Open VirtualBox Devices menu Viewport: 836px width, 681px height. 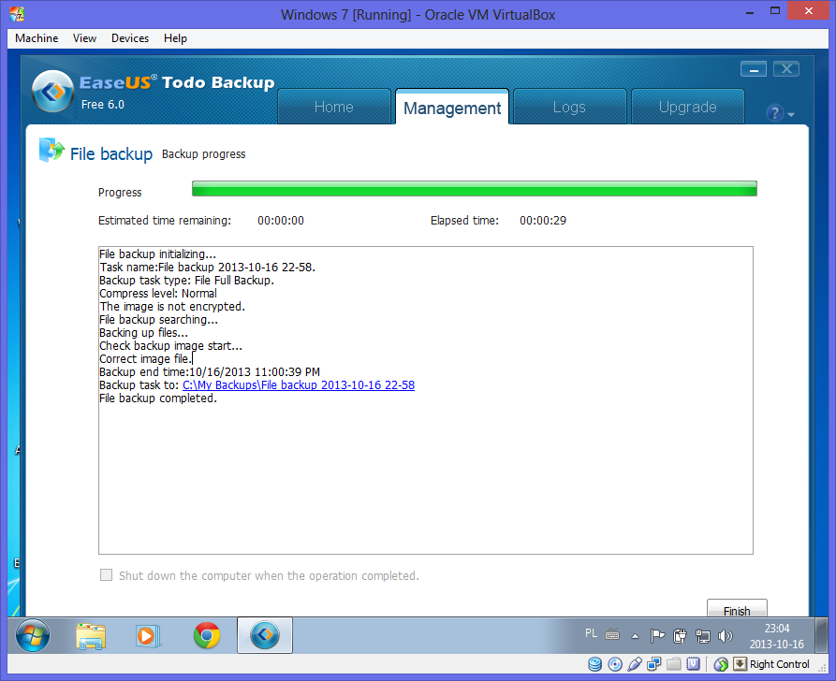130,38
